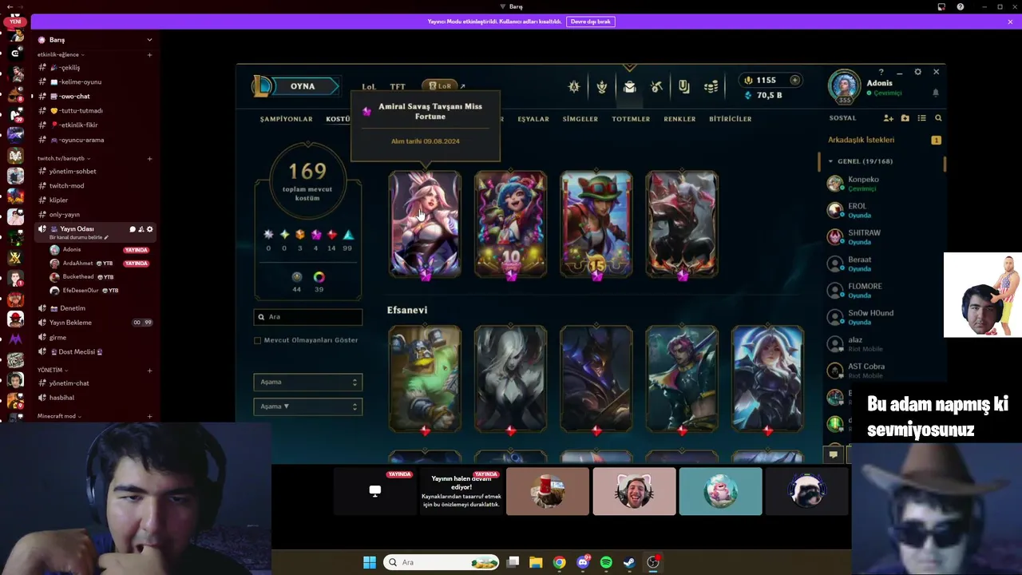Switch to the TOTEMLER tab
1022x575 pixels.
click(x=631, y=119)
